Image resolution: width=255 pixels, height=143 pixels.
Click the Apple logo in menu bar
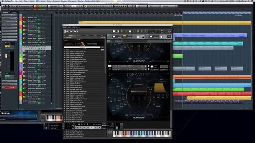[3, 1]
